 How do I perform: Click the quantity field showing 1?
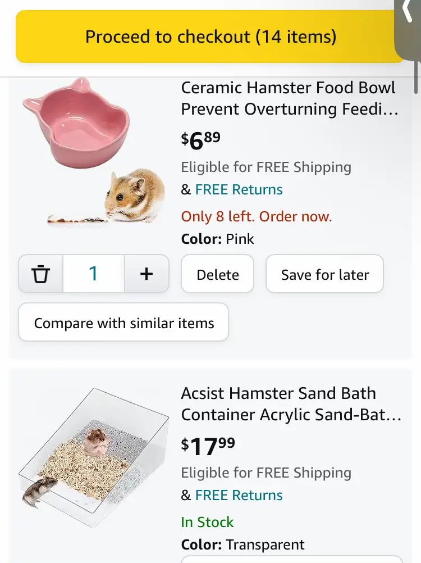[93, 274]
